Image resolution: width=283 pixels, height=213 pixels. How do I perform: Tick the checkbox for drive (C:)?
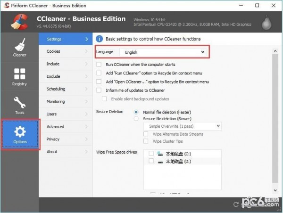pos(150,154)
